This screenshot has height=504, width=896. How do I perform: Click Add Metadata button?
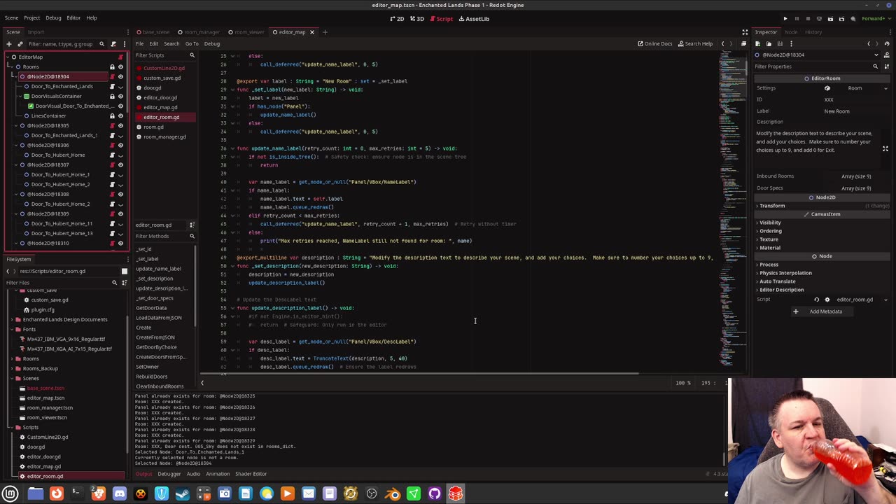(x=821, y=311)
